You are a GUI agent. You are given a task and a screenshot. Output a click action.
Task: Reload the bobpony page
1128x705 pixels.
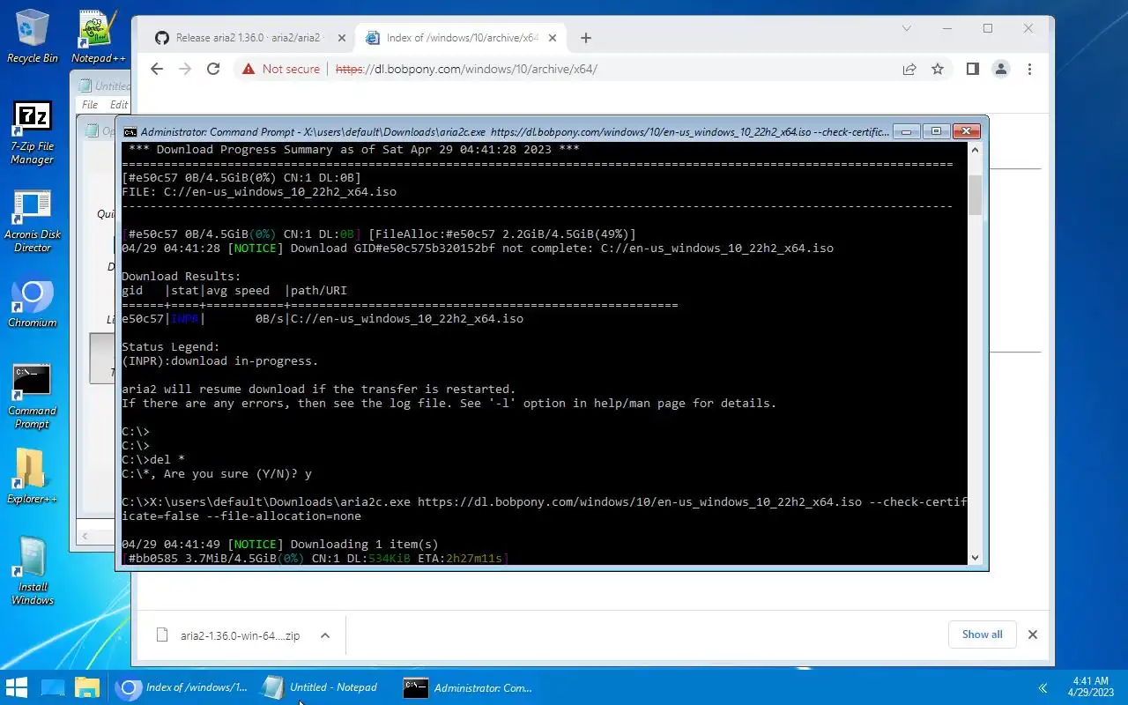point(213,69)
